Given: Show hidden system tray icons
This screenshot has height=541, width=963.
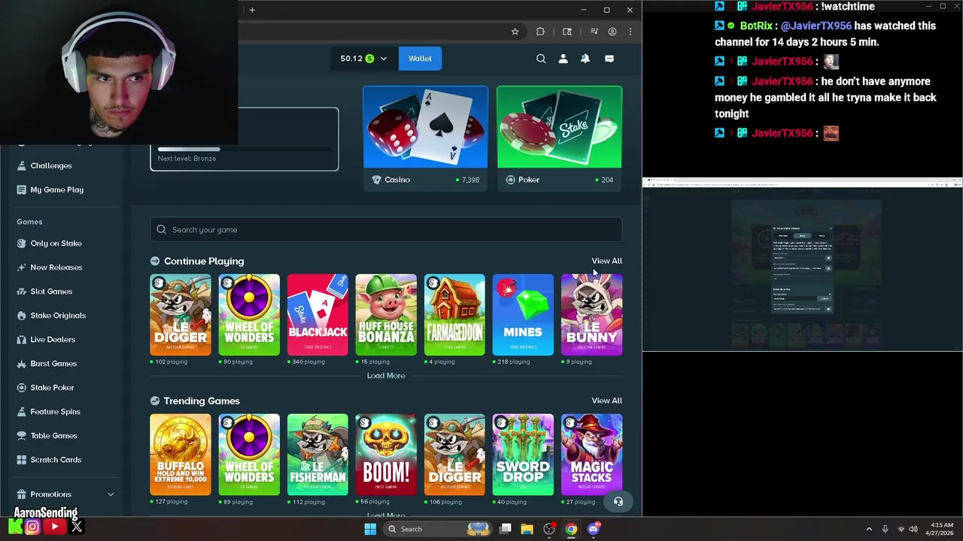Looking at the screenshot, I should coord(869,529).
